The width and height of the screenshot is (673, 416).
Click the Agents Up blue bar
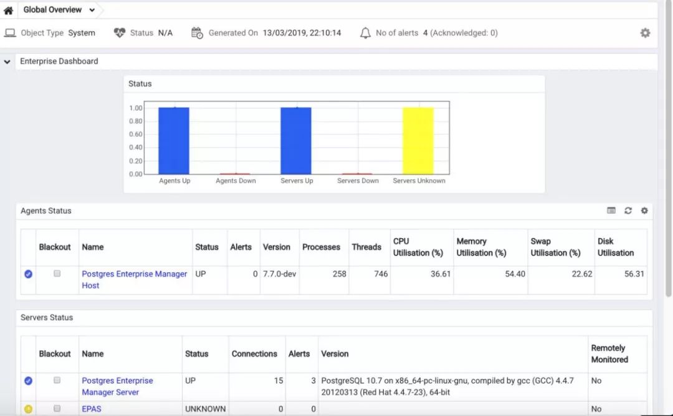pos(174,141)
